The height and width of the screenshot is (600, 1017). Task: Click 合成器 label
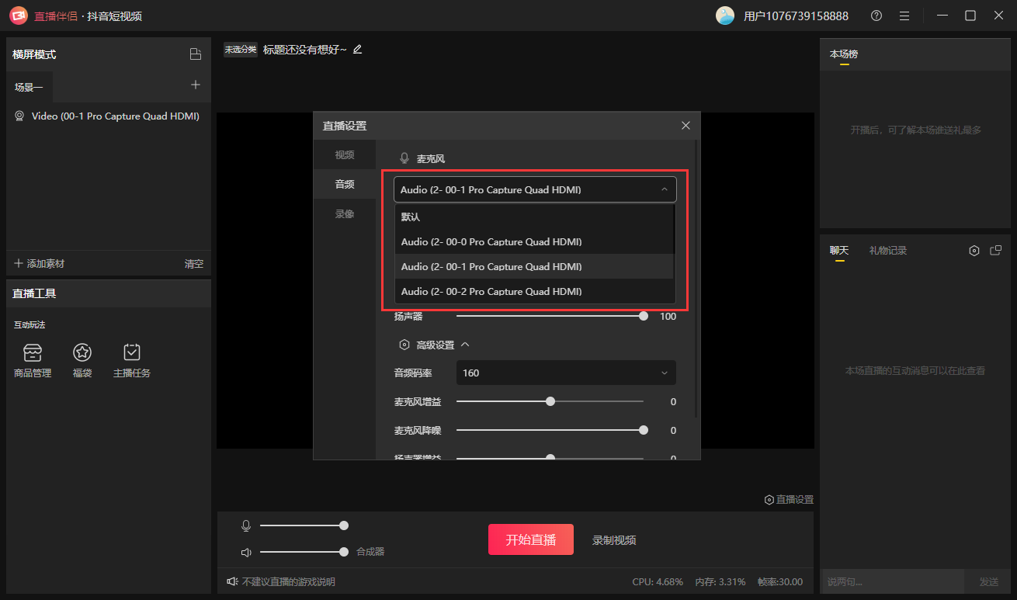(370, 552)
